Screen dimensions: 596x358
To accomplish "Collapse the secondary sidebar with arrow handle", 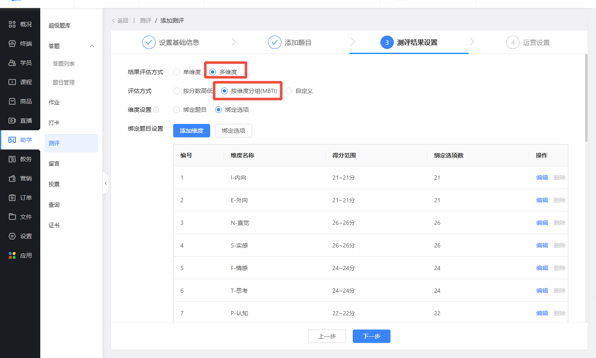I will coord(106,183).
